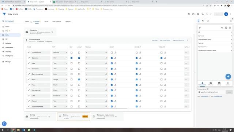Viewport: 234px width, 132px height.
Task: Open the Security section in sidebar
Action: [x=8, y=51]
